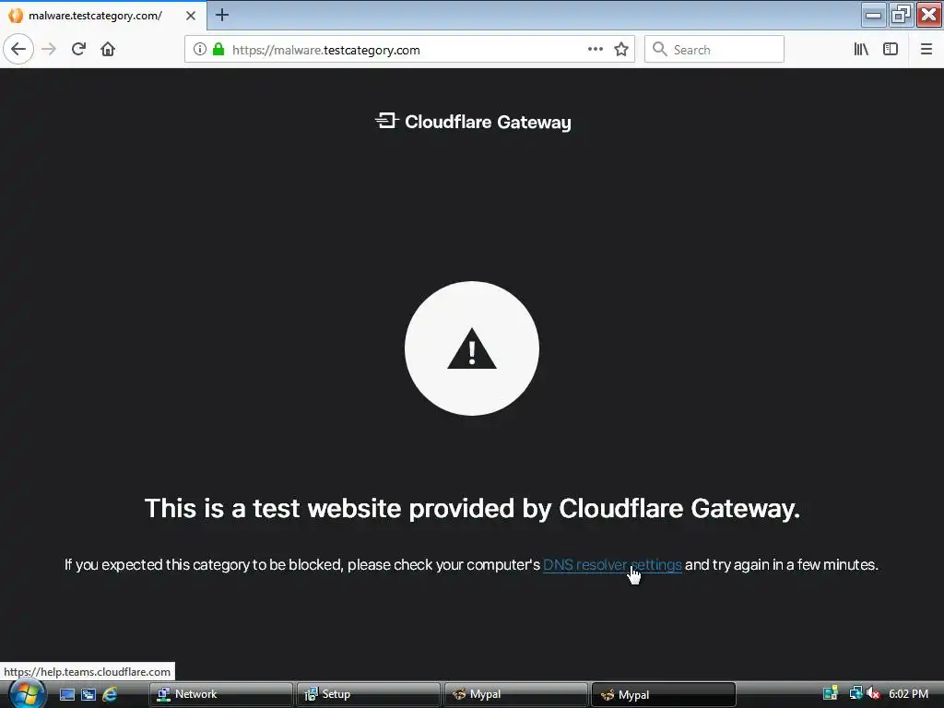Close the malware.testcategory.com tab
Viewport: 944px width, 708px height.
(x=191, y=16)
